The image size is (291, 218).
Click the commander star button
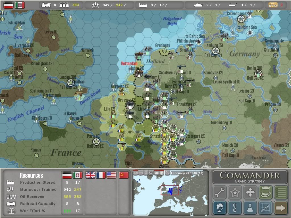click(x=235, y=192)
